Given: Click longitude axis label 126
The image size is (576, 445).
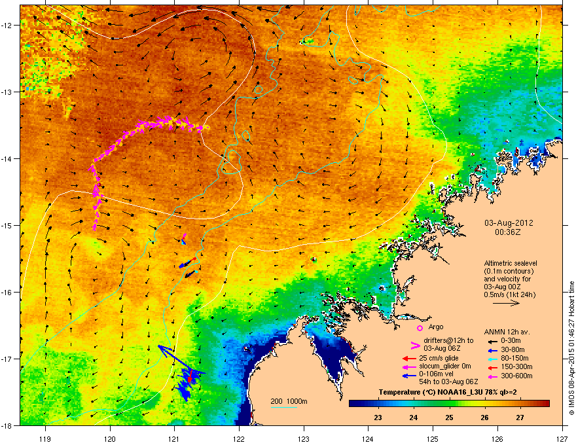Looking at the screenshot, I should [497, 438].
